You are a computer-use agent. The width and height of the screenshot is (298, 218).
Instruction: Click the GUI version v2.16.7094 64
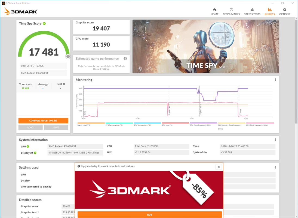161,152
